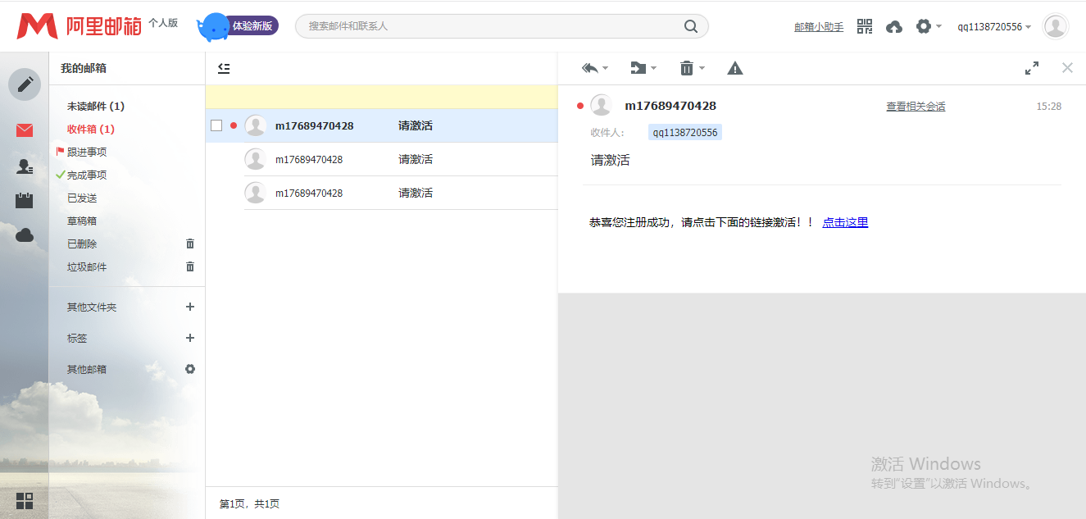Open the settings gear dropdown
Viewport: 1086px width, 519px height.
[x=929, y=26]
